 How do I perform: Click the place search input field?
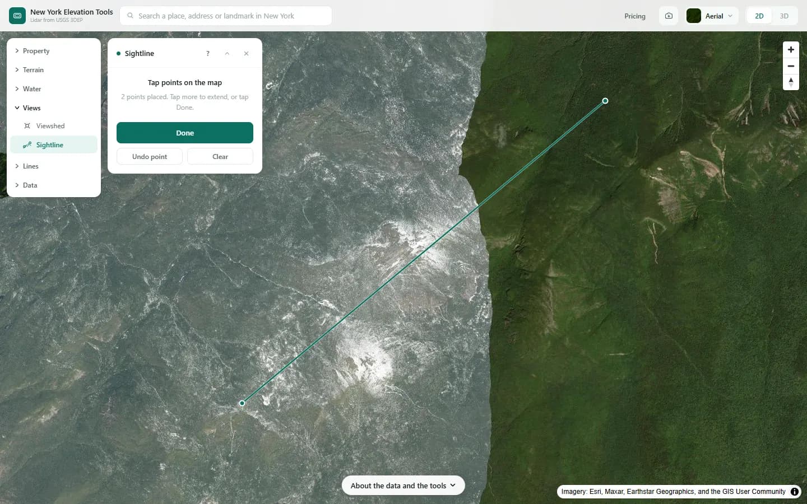pos(226,16)
